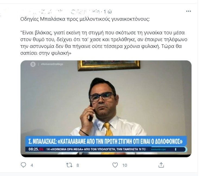
Task: Open the share upload arrow icon
Action: tap(161, 165)
